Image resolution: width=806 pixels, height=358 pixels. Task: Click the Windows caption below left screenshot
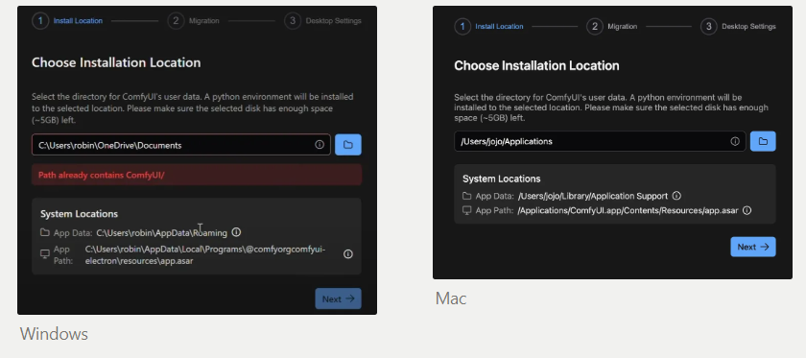(54, 334)
